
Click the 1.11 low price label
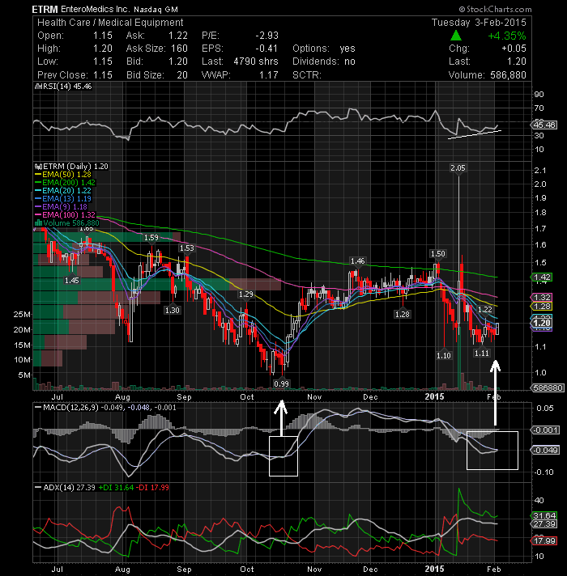click(482, 354)
